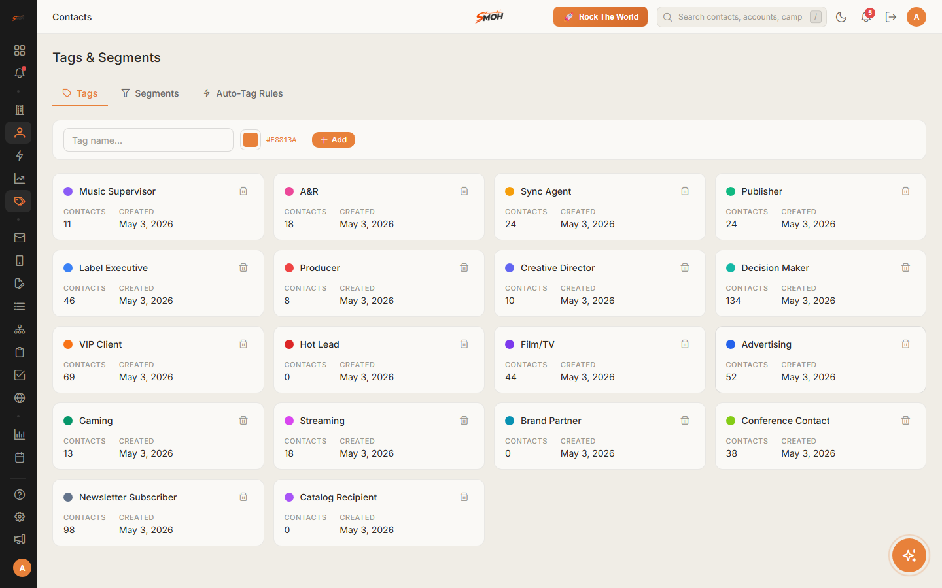This screenshot has height=588, width=942.
Task: Open the globe icon in sidebar
Action: (20, 398)
